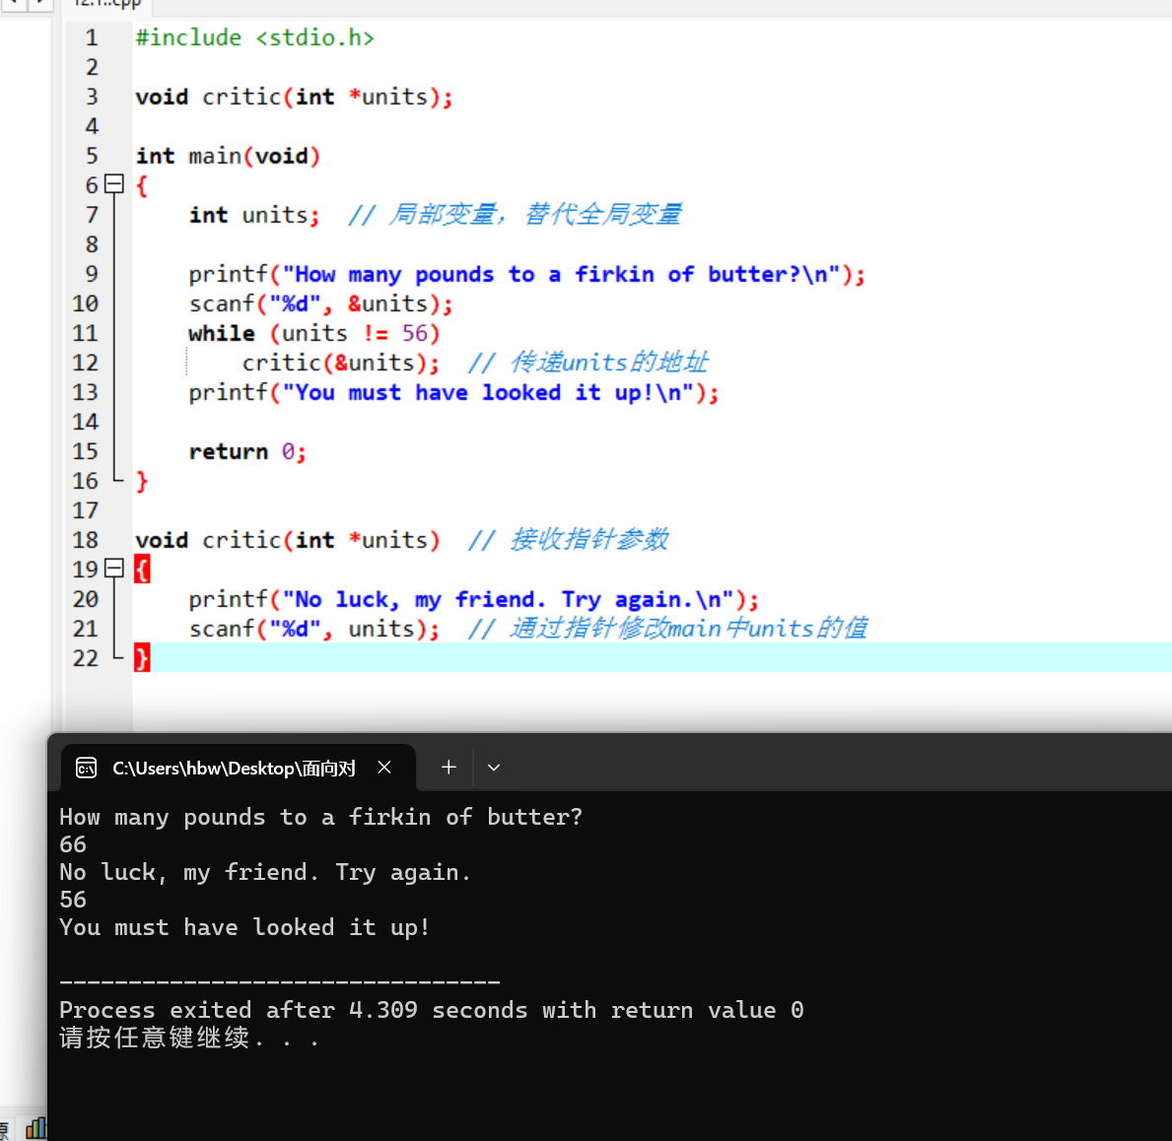This screenshot has height=1141, width=1172.
Task: Click the scanf with &units line
Action: point(320,304)
